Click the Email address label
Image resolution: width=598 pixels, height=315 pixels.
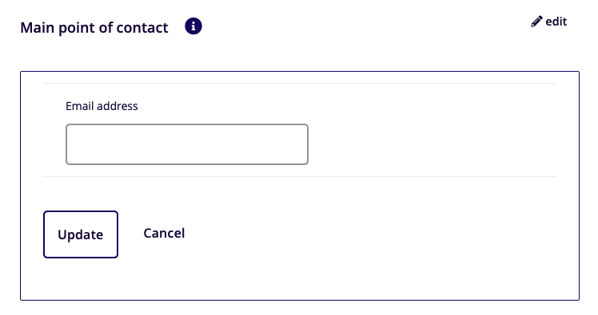coord(102,106)
